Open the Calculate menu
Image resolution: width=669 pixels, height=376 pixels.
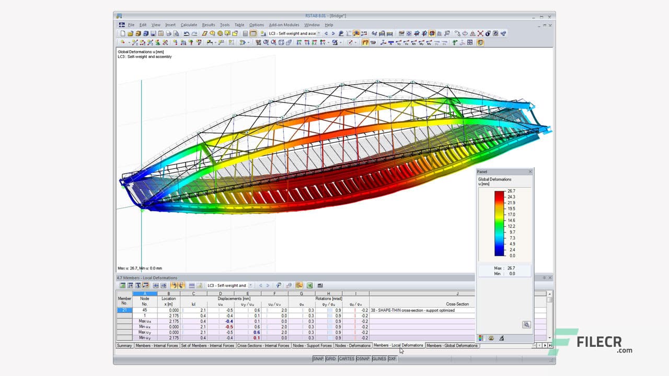click(189, 25)
